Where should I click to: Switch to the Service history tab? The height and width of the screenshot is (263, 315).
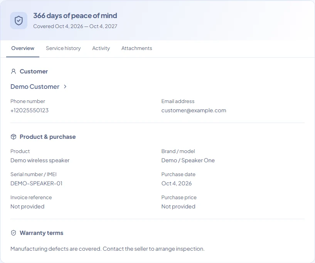point(63,48)
